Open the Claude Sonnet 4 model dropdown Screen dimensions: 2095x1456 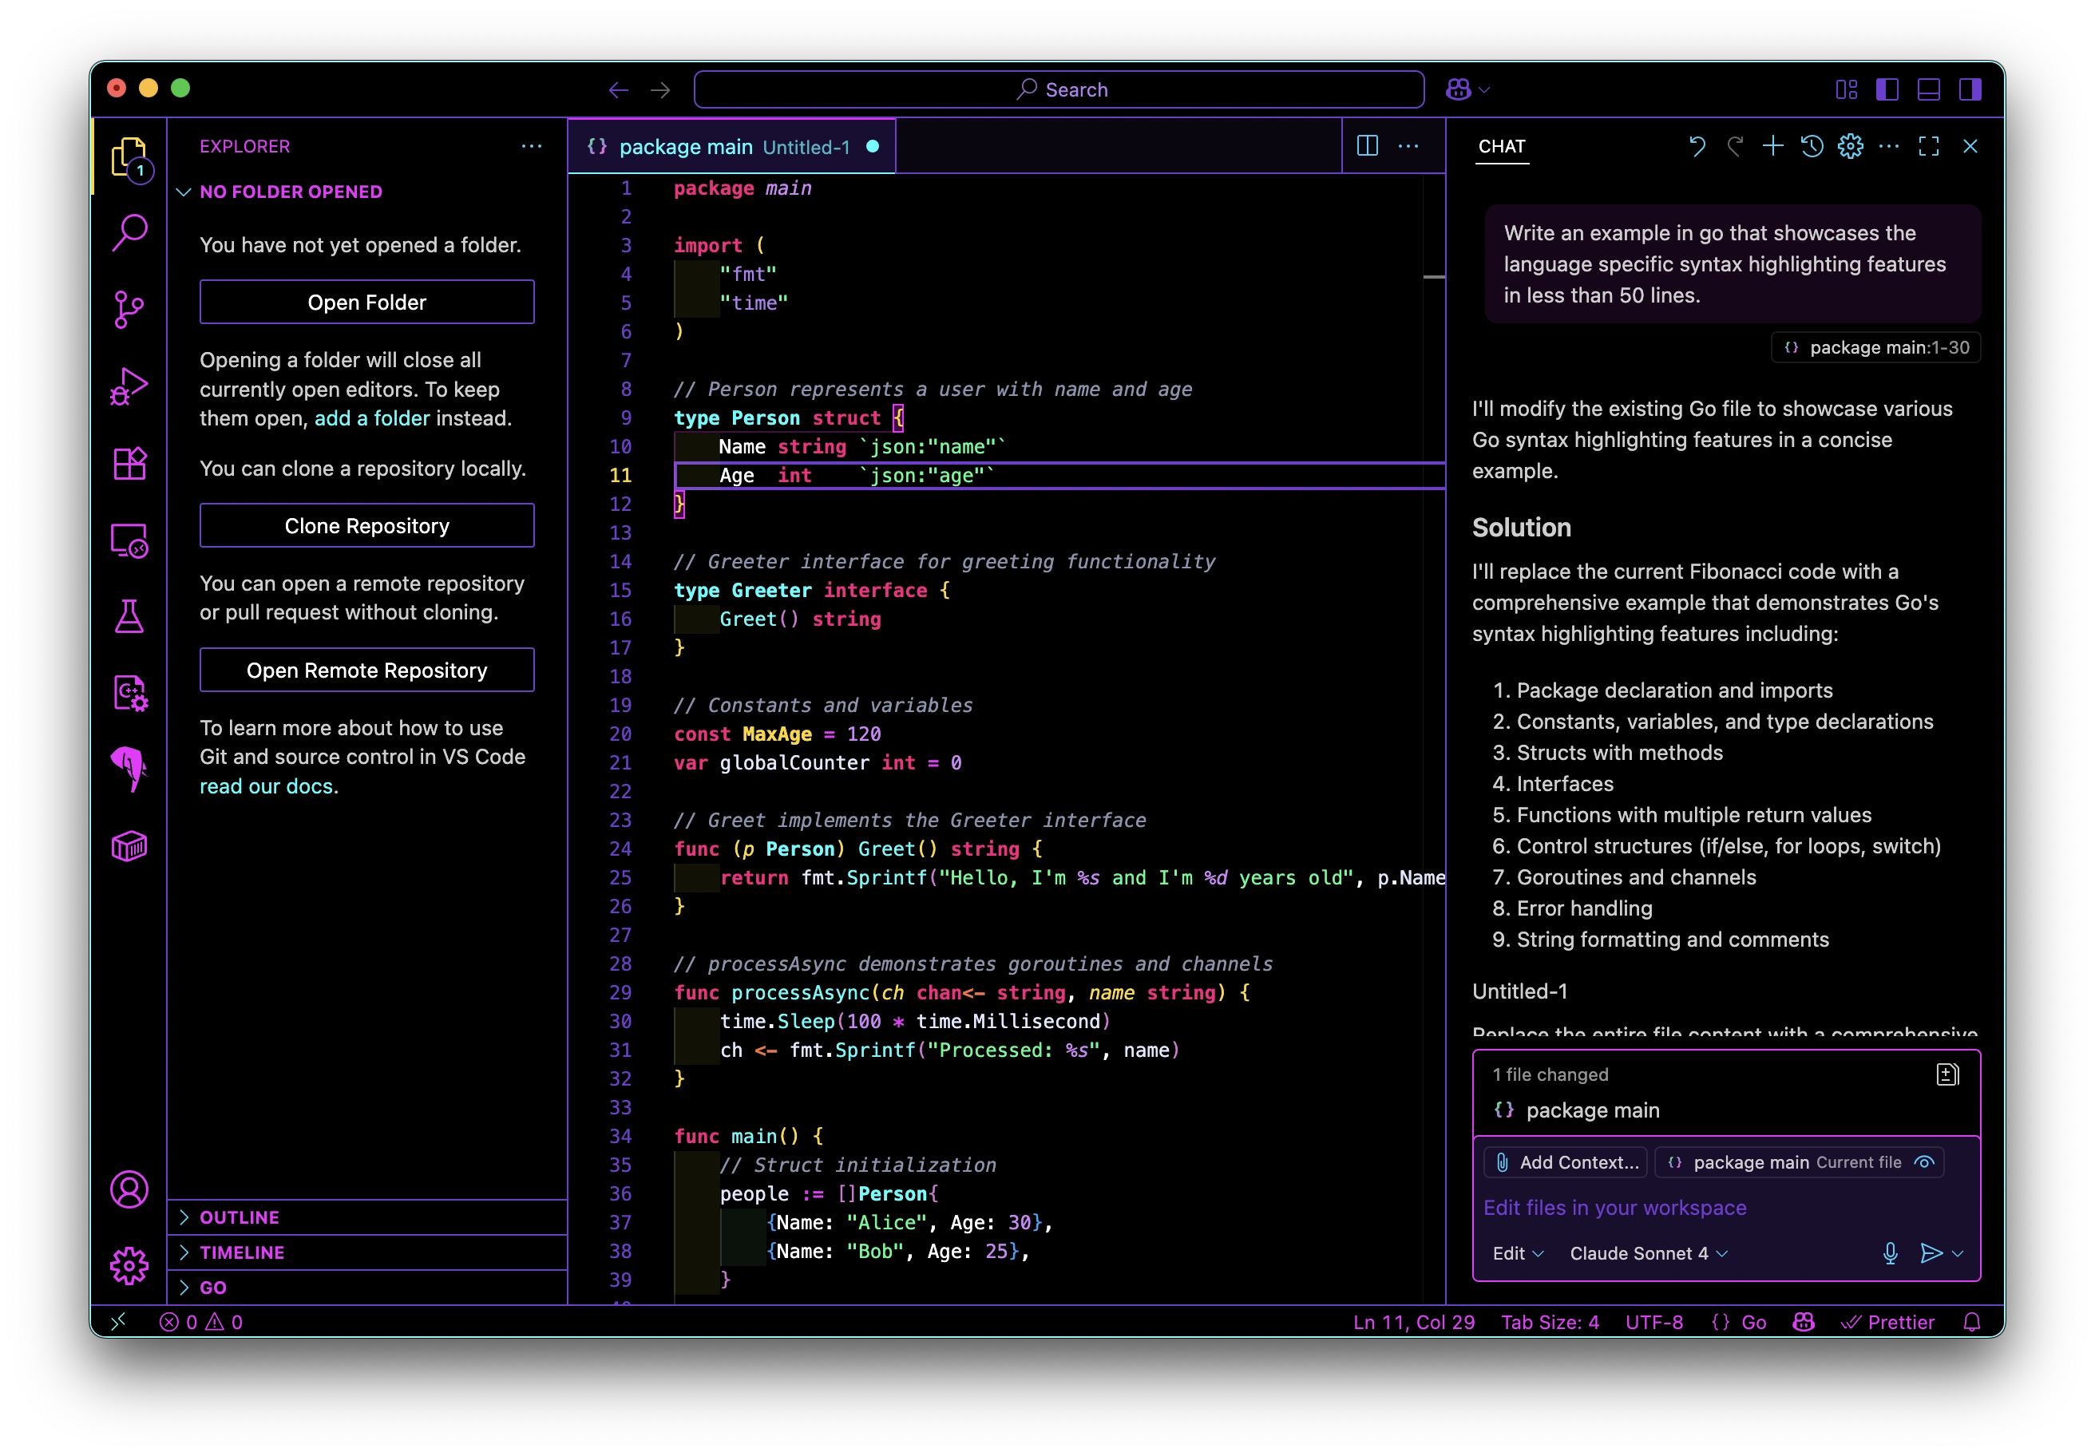1648,1253
